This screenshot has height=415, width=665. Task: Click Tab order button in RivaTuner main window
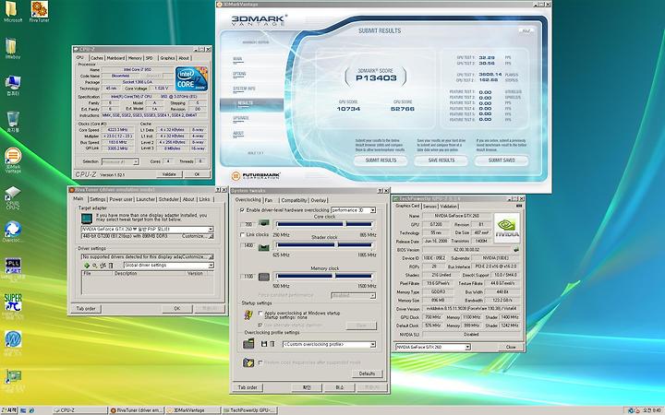pyautogui.click(x=86, y=309)
